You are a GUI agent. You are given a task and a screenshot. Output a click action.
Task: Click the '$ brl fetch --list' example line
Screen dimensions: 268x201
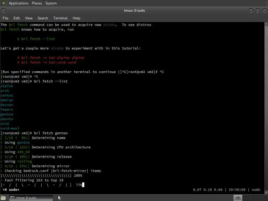[x=36, y=39]
